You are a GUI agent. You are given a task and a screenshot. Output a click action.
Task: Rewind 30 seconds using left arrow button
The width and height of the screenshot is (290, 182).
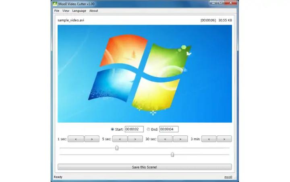tap(165, 139)
